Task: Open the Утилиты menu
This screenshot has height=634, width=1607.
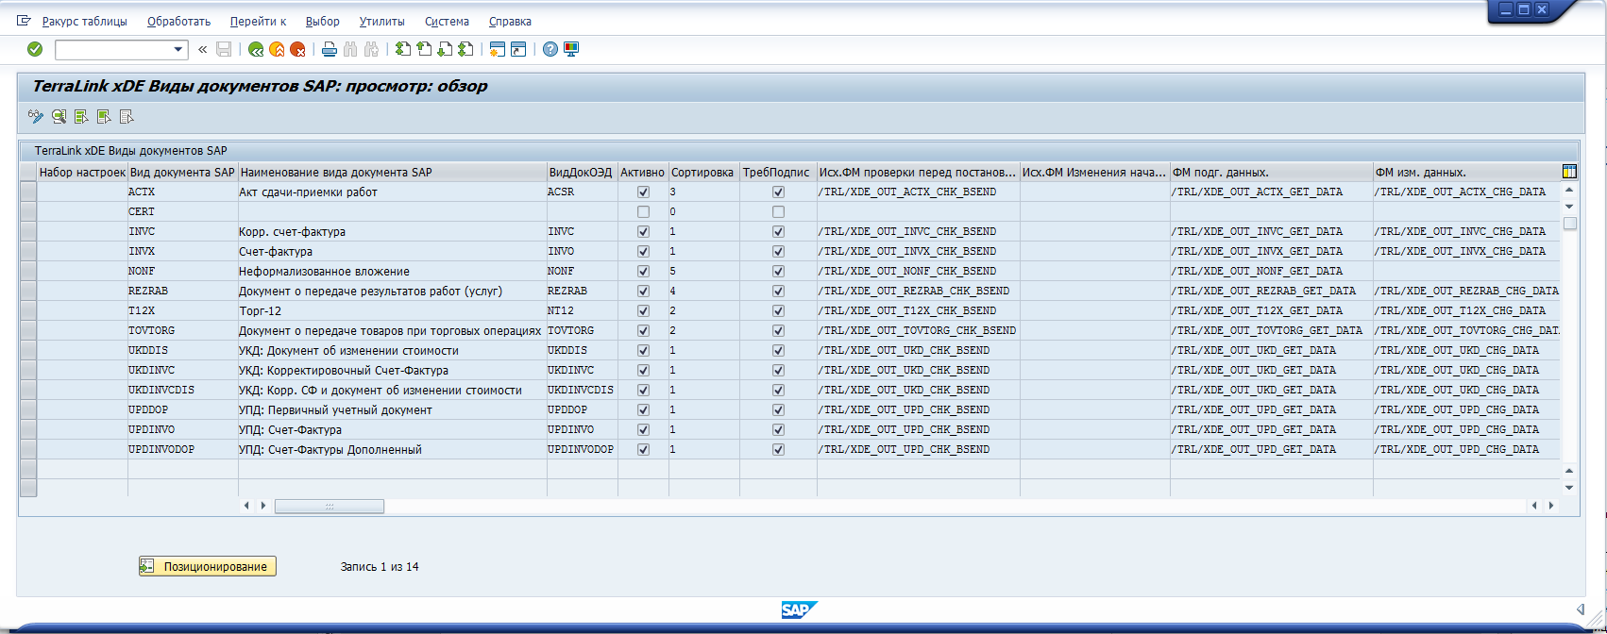Action: tap(381, 21)
